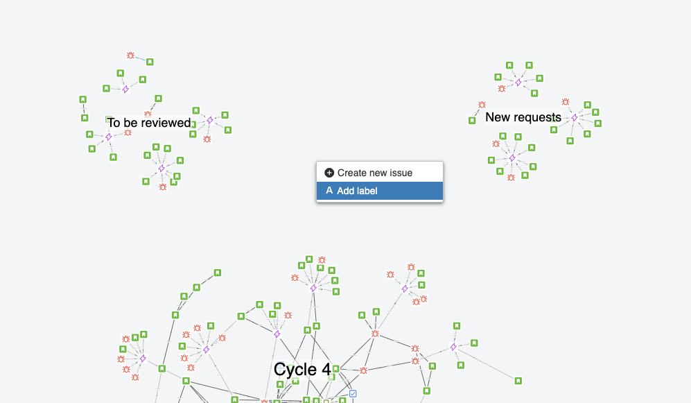The height and width of the screenshot is (403, 691).
Task: Select the green story node on the blue link
Action: pos(150,62)
